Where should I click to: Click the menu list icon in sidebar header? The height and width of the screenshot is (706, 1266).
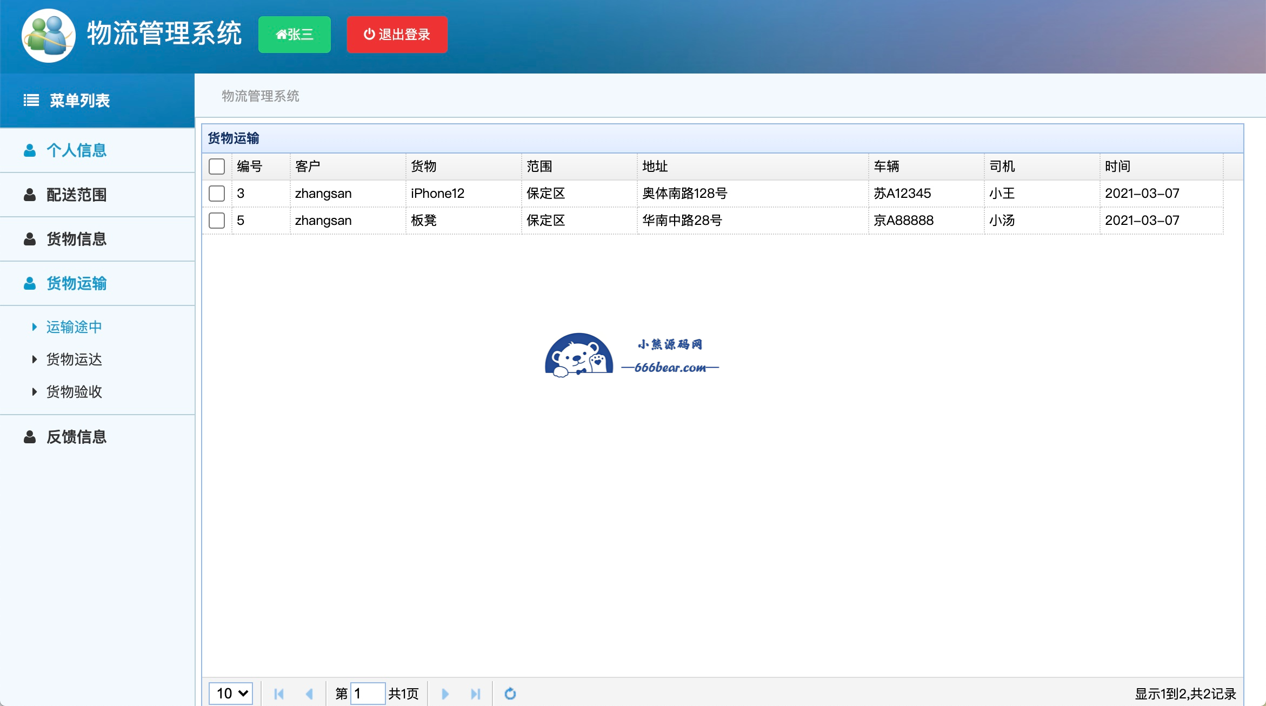31,101
